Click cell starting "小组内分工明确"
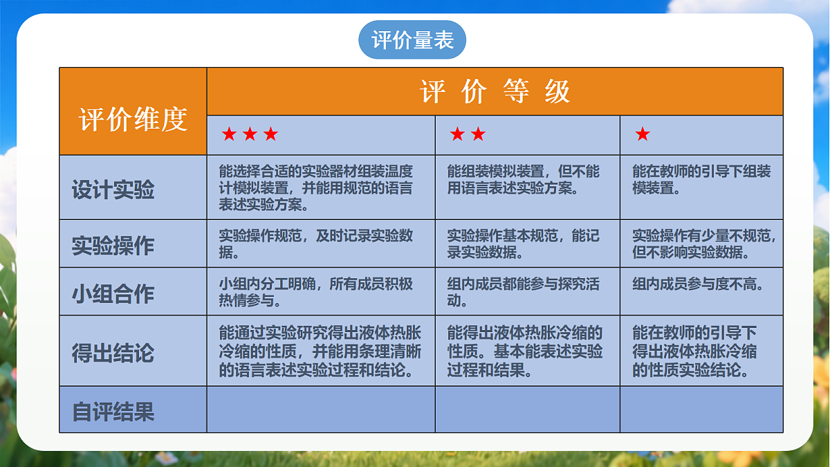The height and width of the screenshot is (467, 830). (321, 292)
